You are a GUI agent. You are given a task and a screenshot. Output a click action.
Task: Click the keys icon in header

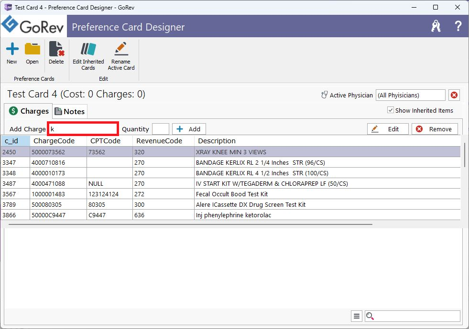(x=436, y=26)
